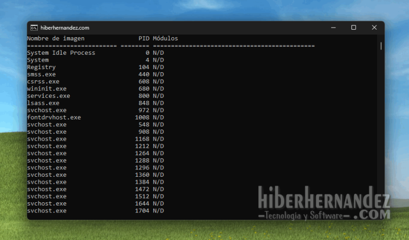The width and height of the screenshot is (409, 240).
Task: Click the smss.exe process entry
Action: click(41, 75)
